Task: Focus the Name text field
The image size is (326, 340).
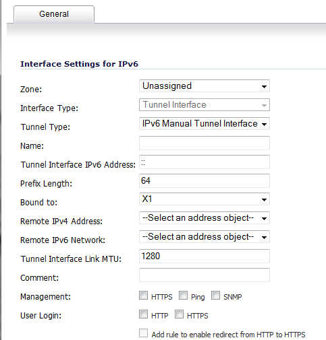Action: (205, 143)
